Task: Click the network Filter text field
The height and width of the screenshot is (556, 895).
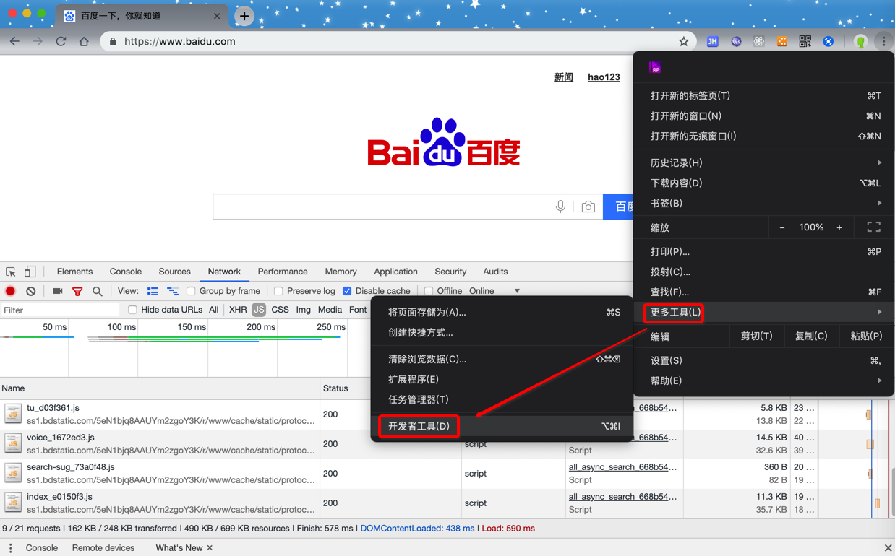Action: click(61, 310)
